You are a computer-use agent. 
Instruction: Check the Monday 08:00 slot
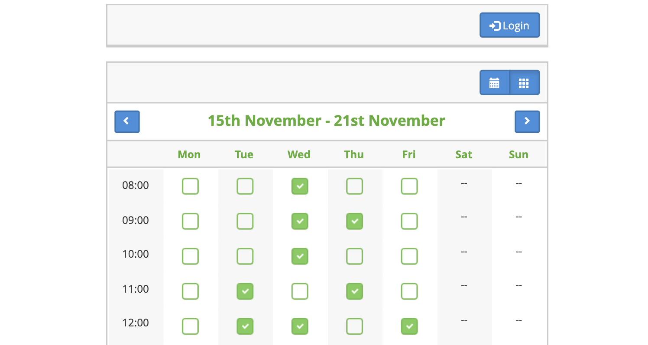click(190, 186)
